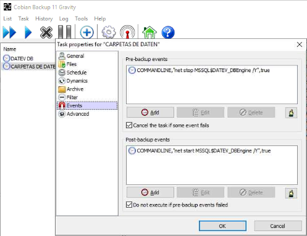Go to Schedule properties page
Screen dimensions: 307x236
[x=72, y=73]
